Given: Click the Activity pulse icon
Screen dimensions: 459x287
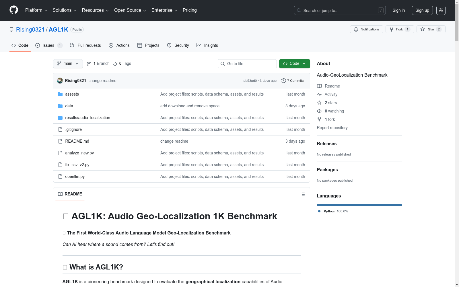Looking at the screenshot, I should pos(319,94).
